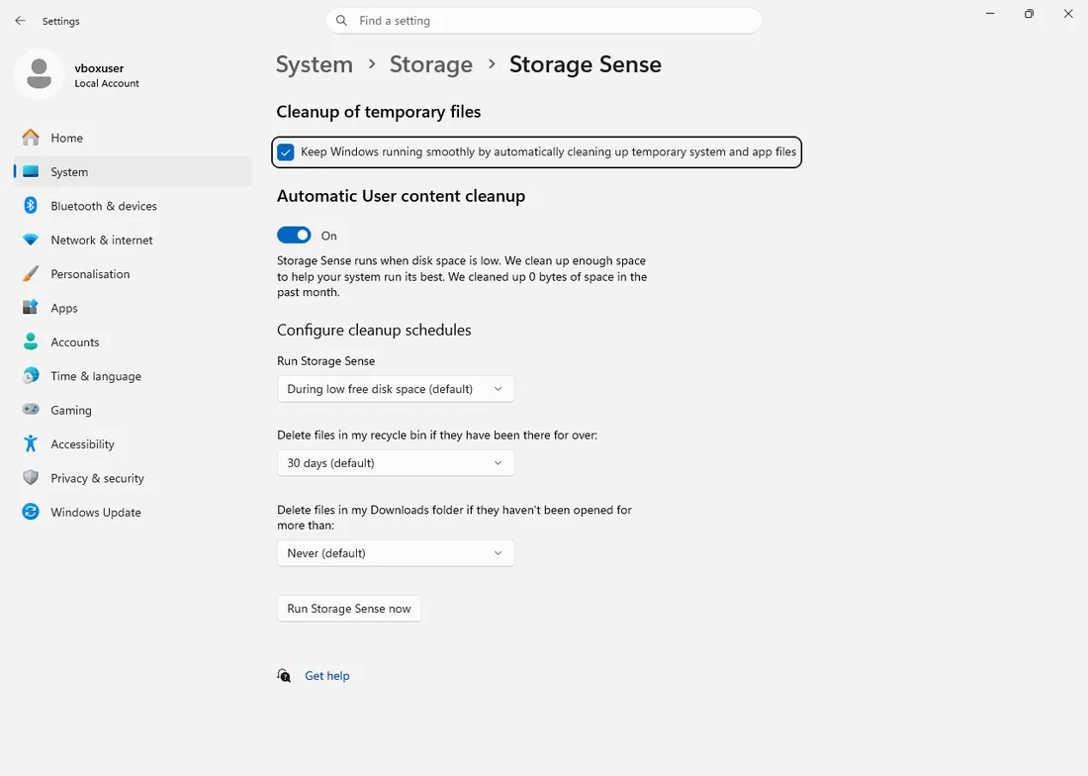Go to Network & internet settings

(133, 240)
